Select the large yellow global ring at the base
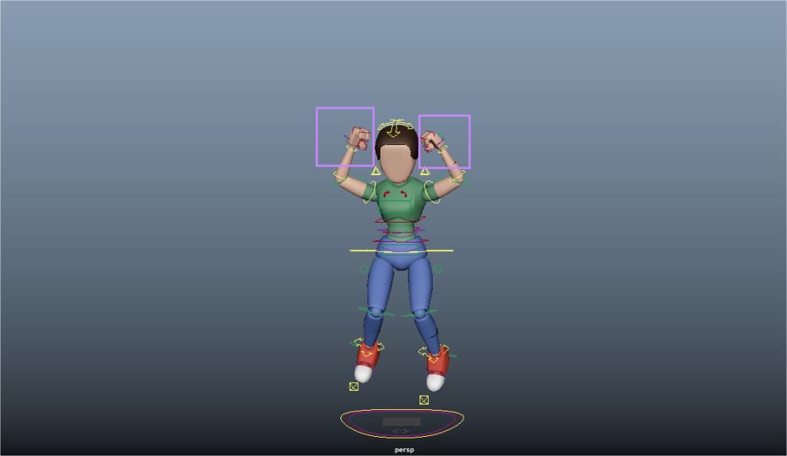Image resolution: width=787 pixels, height=456 pixels. [x=402, y=424]
